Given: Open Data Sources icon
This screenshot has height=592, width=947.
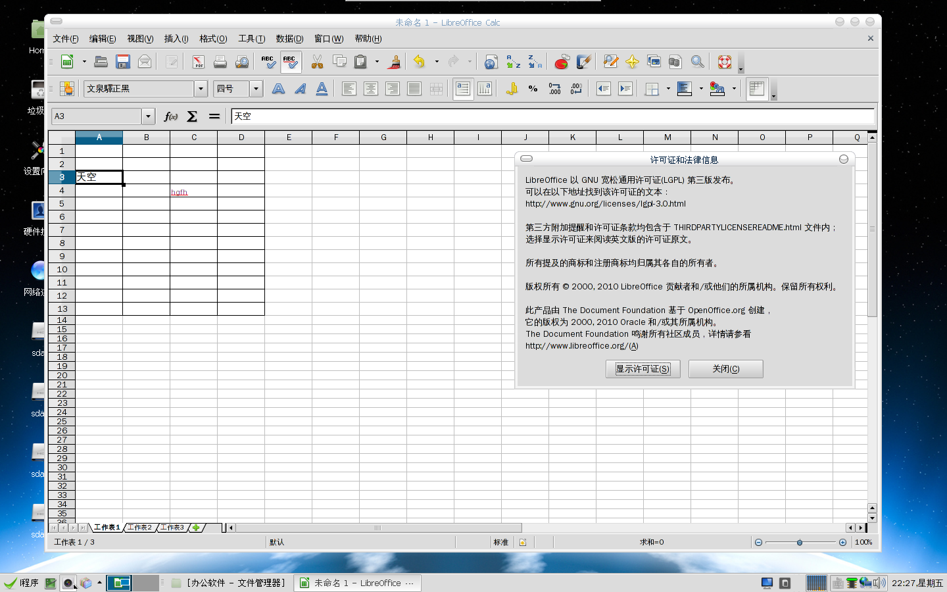Looking at the screenshot, I should [x=675, y=62].
